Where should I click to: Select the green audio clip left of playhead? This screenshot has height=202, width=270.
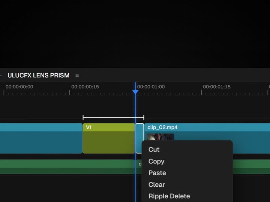point(67,167)
